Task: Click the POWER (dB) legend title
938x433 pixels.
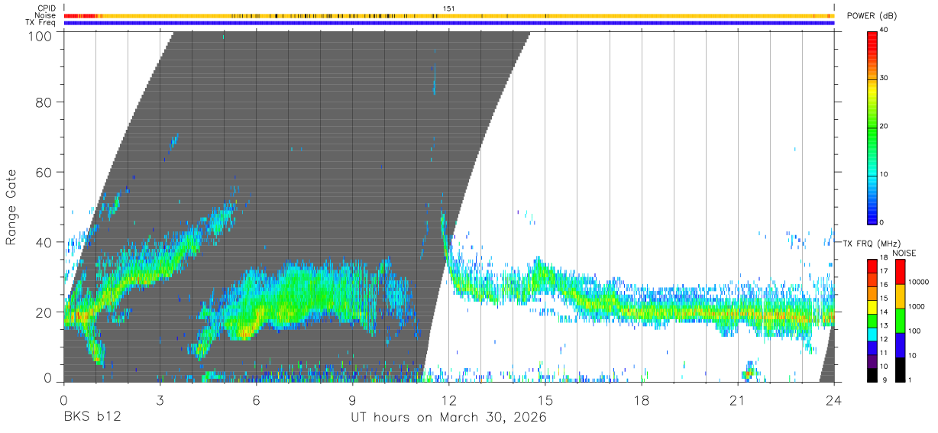Action: coord(872,16)
